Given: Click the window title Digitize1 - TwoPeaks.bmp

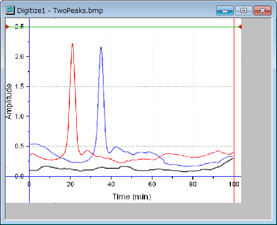Looking at the screenshot, I should (60, 10).
